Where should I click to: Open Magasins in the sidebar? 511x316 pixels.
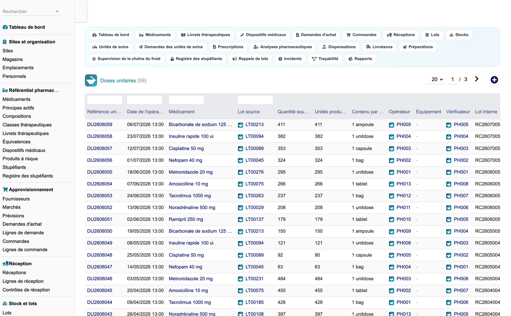(13, 59)
